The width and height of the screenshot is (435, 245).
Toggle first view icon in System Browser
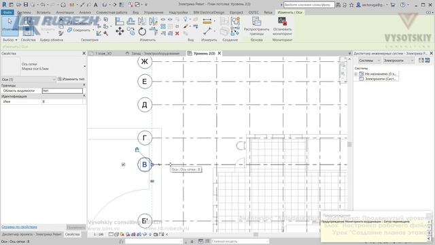click(x=421, y=61)
